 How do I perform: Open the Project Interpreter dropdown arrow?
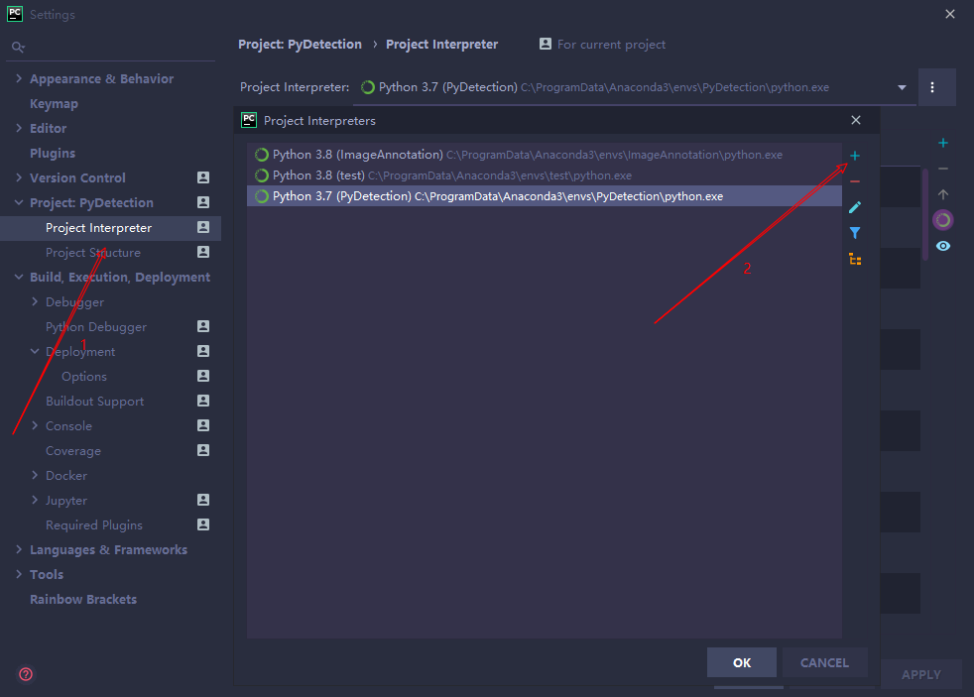click(x=902, y=87)
